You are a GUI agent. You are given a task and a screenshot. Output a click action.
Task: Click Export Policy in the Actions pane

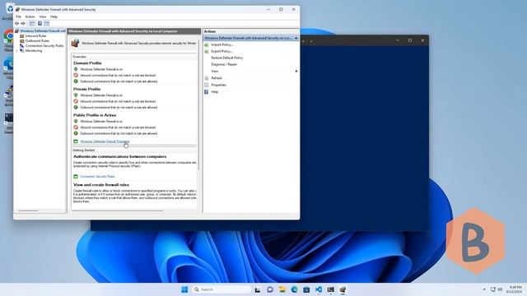click(222, 51)
